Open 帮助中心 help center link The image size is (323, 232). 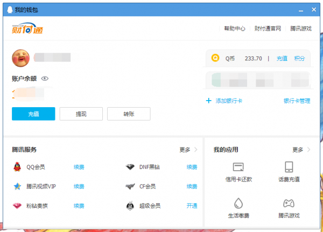235,29
